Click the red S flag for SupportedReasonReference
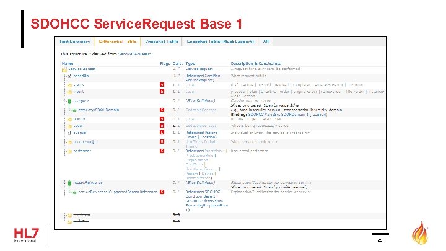Image resolution: width=446 pixels, height=251 pixels. pyautogui.click(x=162, y=192)
